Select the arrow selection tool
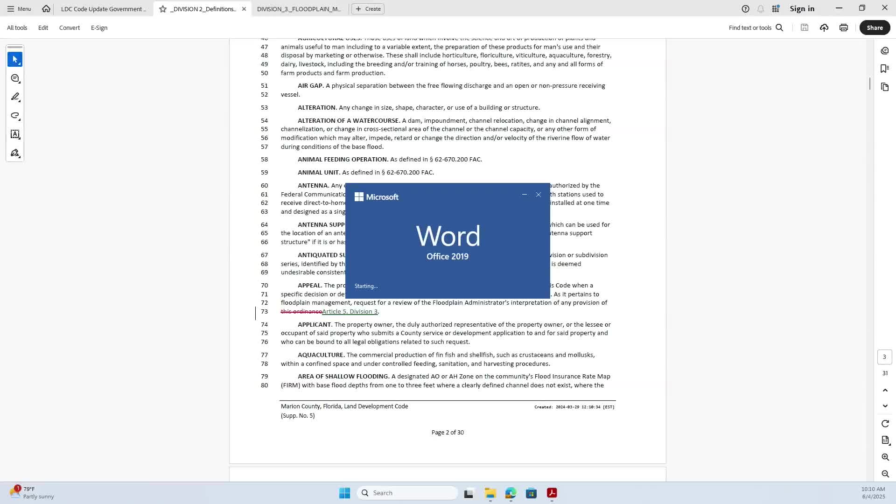Viewport: 896px width, 504px height. click(x=15, y=60)
